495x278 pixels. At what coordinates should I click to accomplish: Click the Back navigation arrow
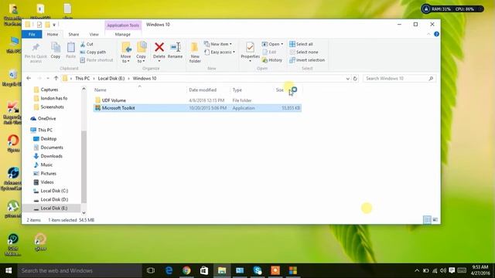(x=29, y=78)
